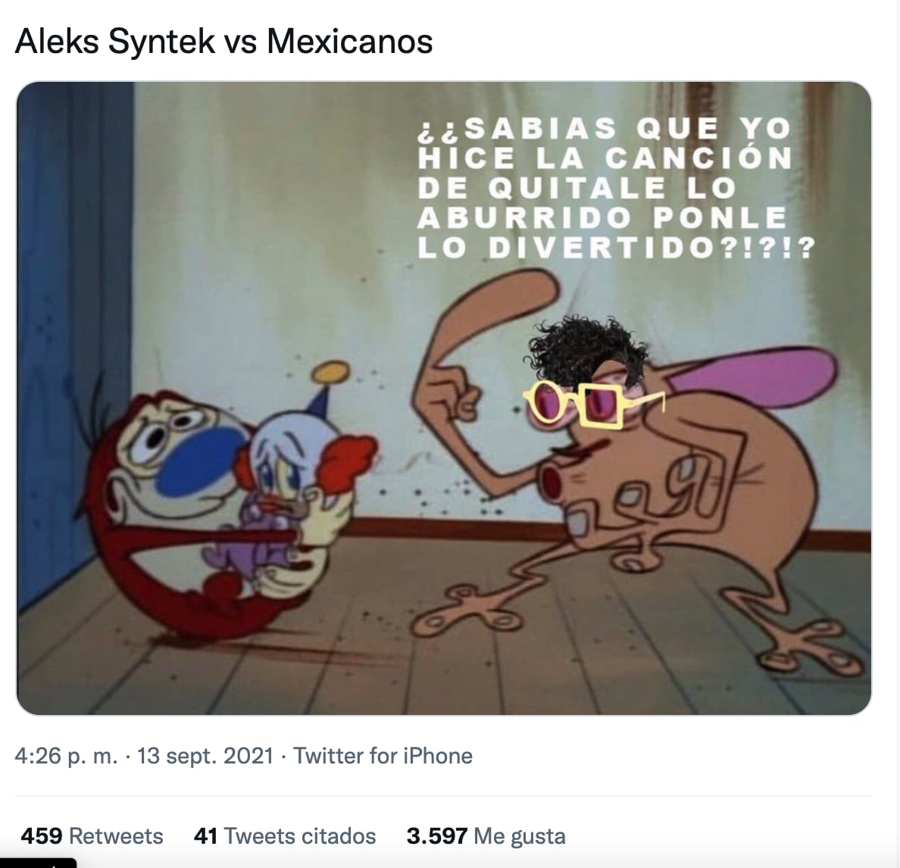Click the yellow pompom on the clown hat

point(330,373)
